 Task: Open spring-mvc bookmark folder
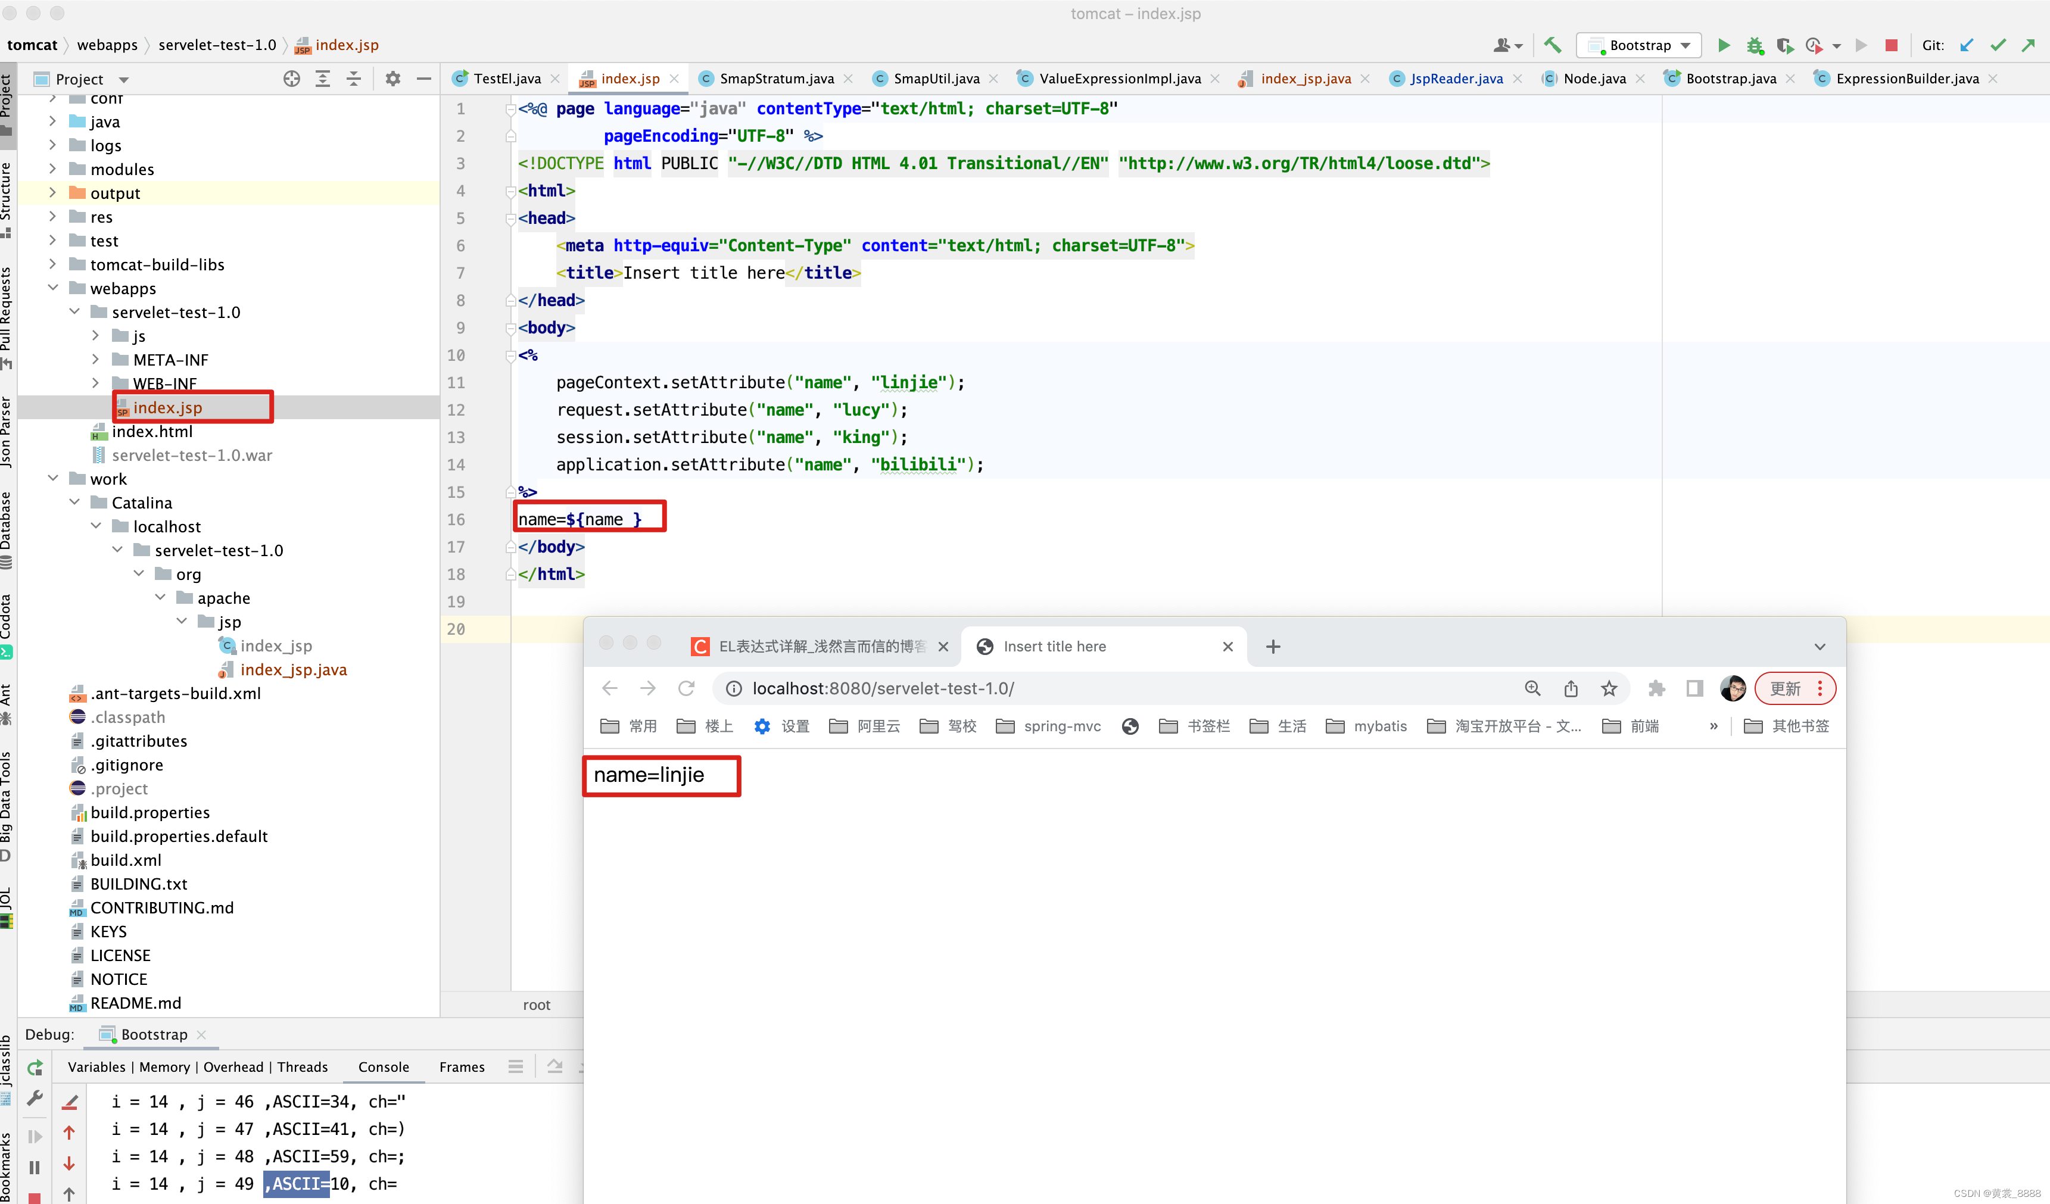coord(1048,726)
